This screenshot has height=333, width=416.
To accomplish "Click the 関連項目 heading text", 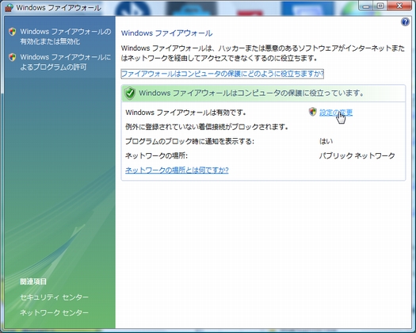I will [x=33, y=281].
